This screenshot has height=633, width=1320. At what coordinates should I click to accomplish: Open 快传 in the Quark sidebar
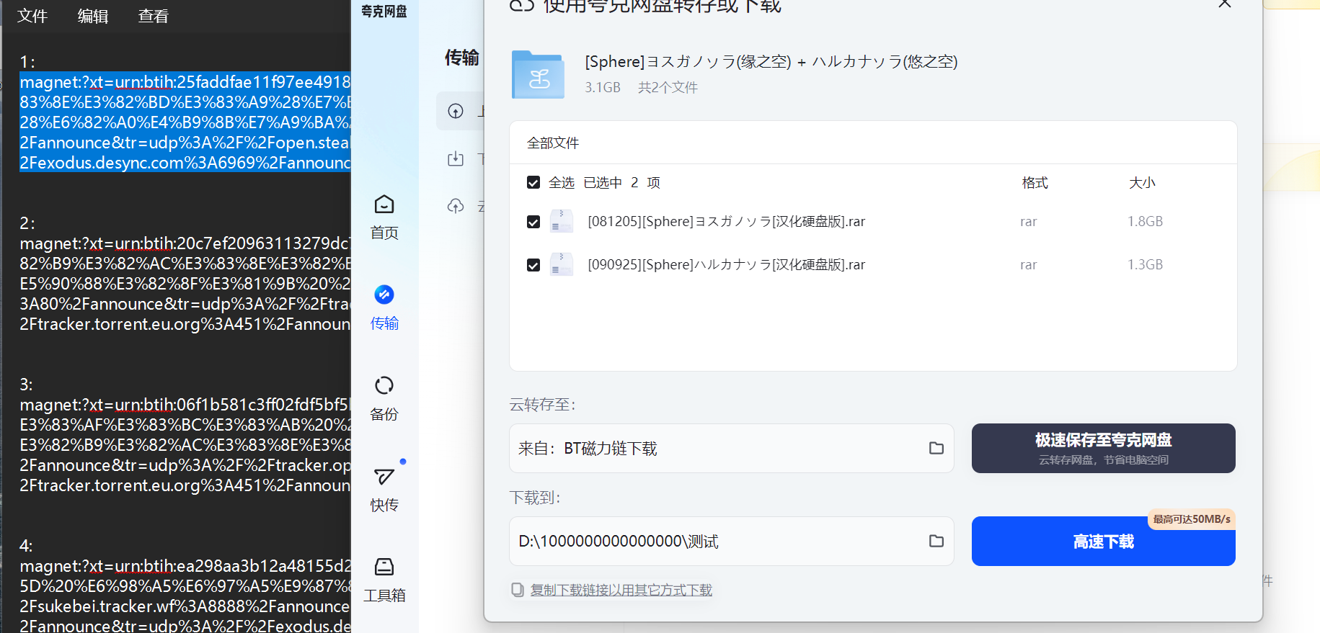[384, 490]
